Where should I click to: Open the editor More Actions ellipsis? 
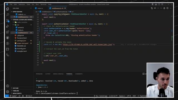click(x=170, y=8)
